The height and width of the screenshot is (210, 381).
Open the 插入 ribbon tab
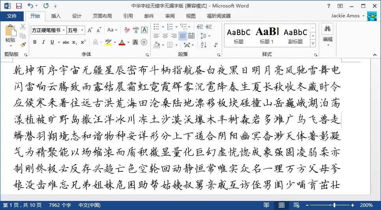[56, 16]
